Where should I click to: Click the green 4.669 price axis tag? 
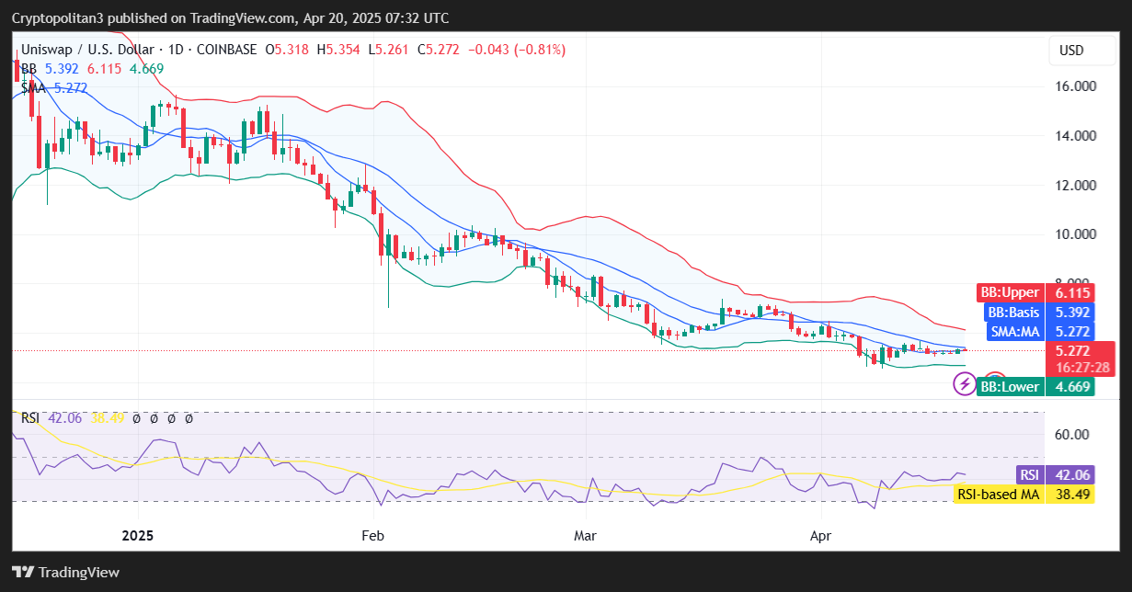click(1072, 386)
